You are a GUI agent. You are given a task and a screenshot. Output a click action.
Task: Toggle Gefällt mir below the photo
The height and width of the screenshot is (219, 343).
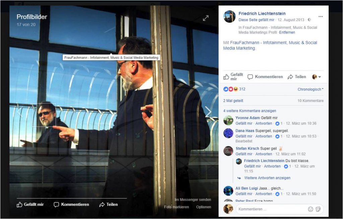point(30,205)
